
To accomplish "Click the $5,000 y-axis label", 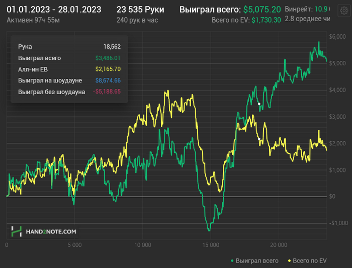I will [x=337, y=63].
